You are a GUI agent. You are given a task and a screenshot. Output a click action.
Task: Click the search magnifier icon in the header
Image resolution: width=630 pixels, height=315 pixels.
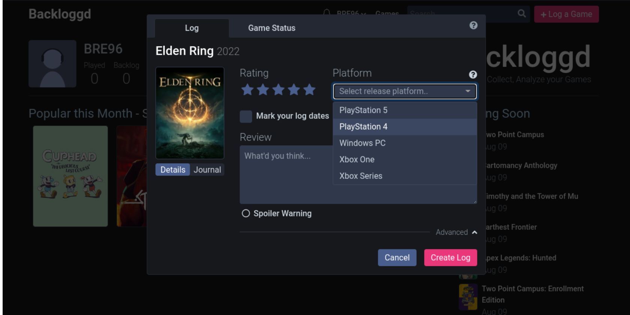pos(522,14)
